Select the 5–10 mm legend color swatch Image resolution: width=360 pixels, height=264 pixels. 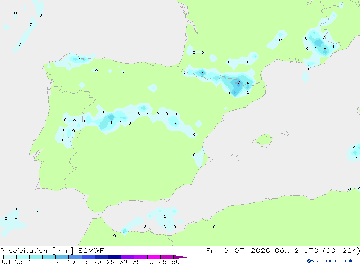[x=62, y=257]
